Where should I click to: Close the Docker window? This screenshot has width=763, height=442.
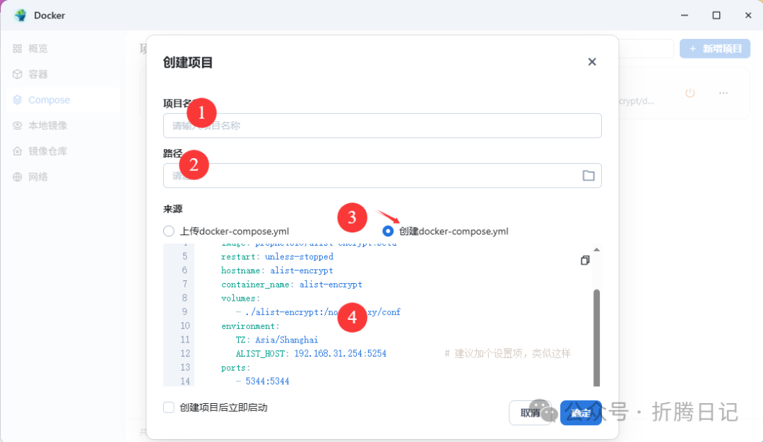(748, 15)
